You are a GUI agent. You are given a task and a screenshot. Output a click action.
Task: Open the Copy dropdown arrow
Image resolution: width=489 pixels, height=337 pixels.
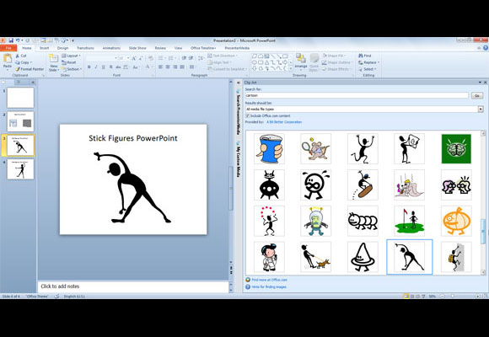pos(31,62)
